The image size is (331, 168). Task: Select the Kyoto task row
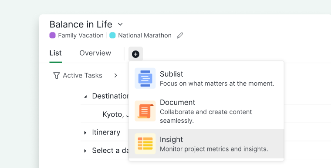pos(116,114)
